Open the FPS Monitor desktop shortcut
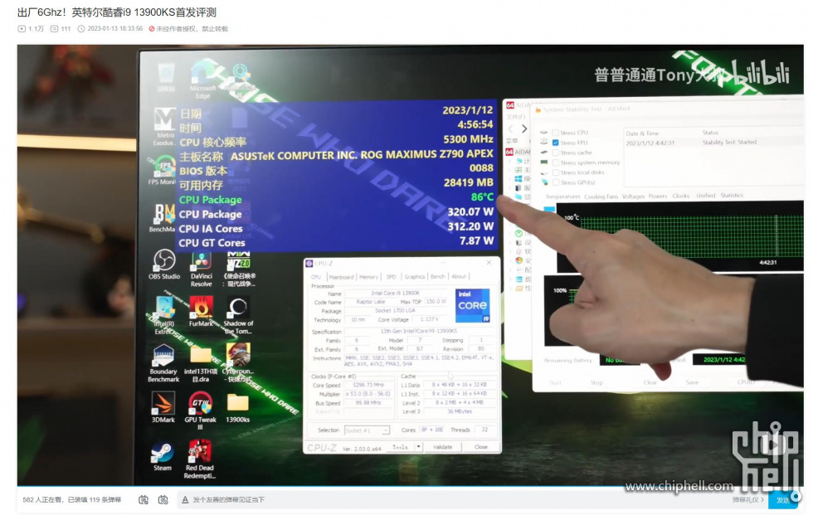The image size is (813, 515). click(x=164, y=170)
